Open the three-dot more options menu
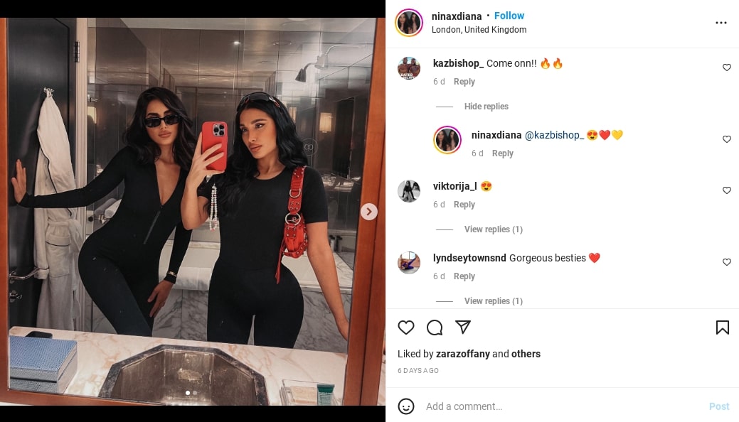Screen dimensions: 739x422 pos(721,23)
